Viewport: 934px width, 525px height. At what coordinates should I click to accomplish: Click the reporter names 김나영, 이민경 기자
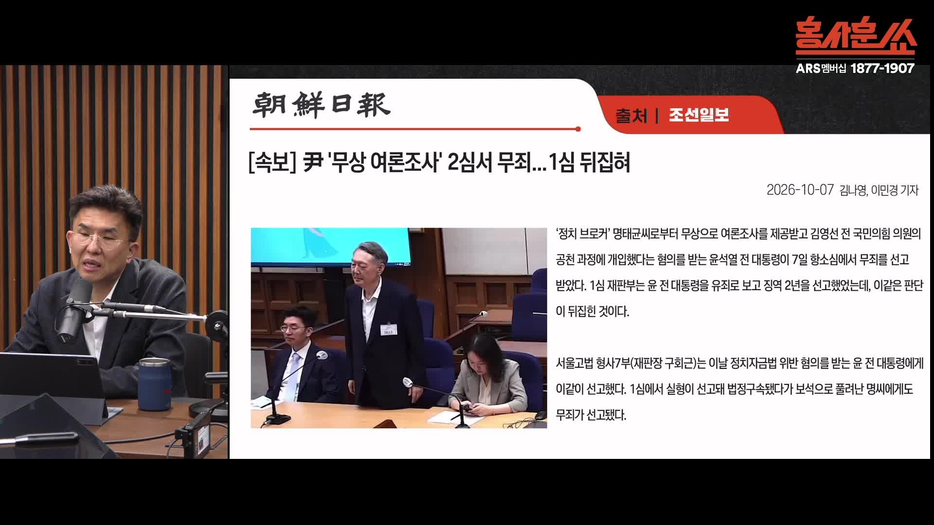(x=879, y=191)
